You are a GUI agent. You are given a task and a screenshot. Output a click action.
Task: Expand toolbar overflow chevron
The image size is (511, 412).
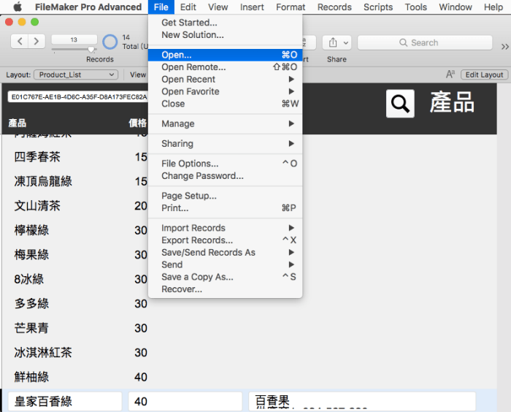tap(504, 46)
